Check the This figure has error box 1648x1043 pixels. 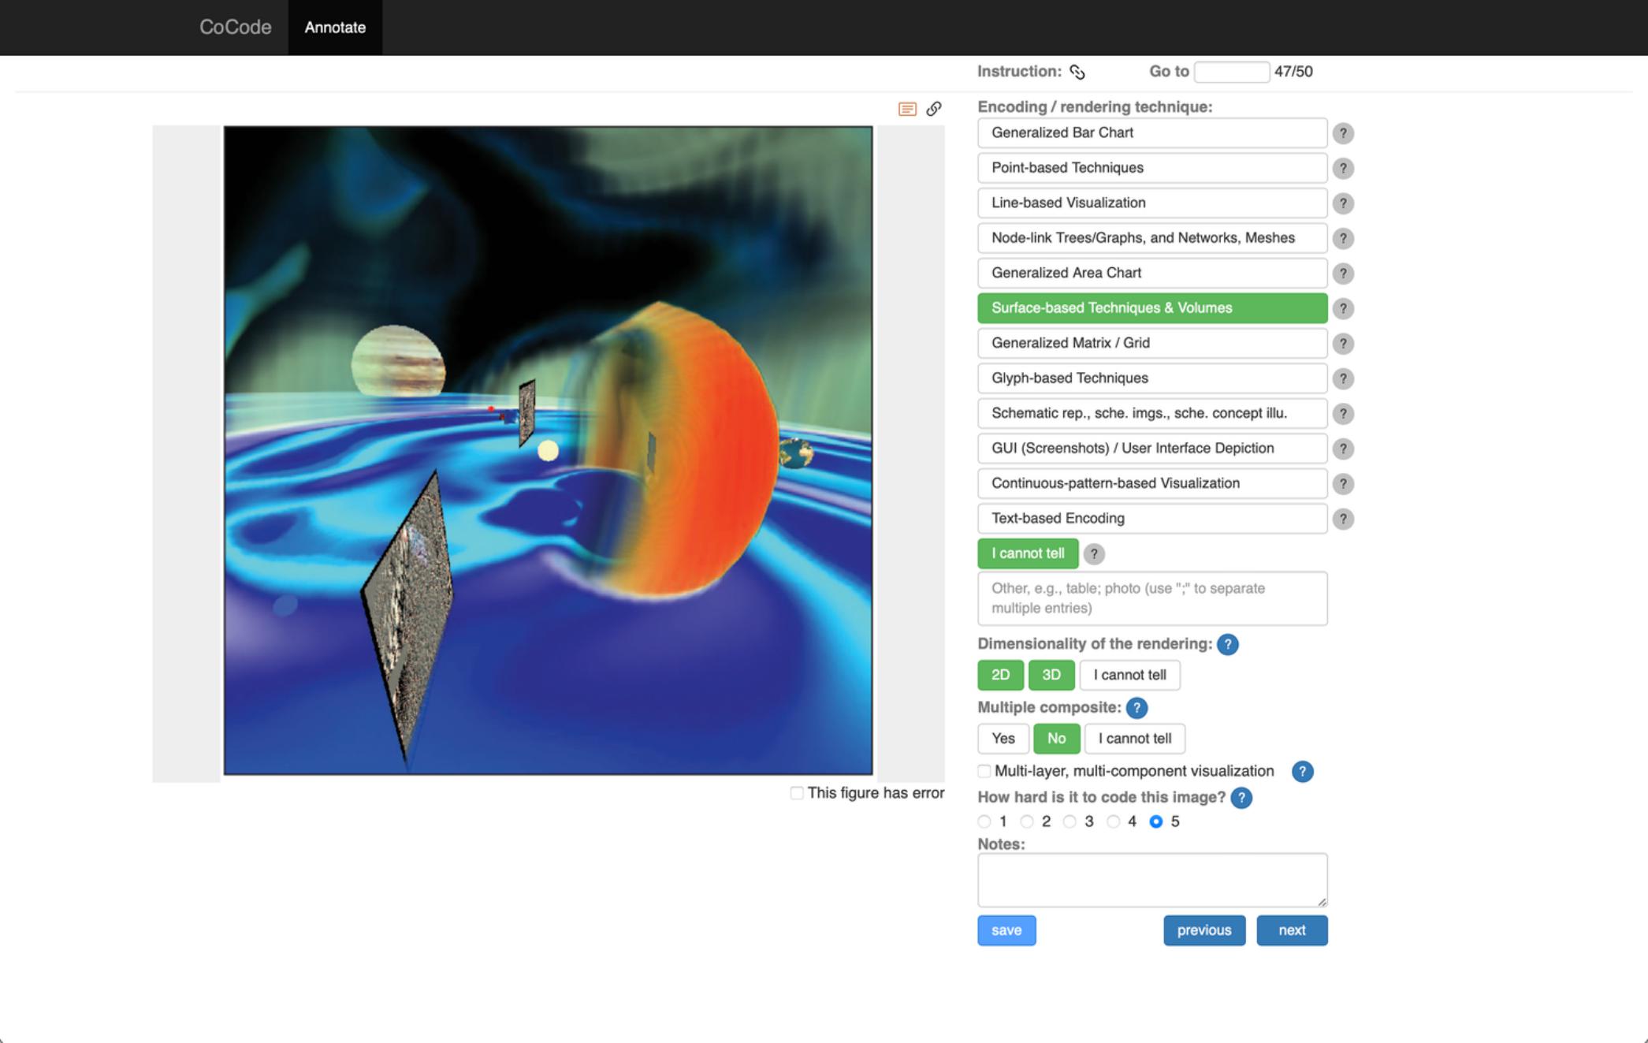(797, 793)
